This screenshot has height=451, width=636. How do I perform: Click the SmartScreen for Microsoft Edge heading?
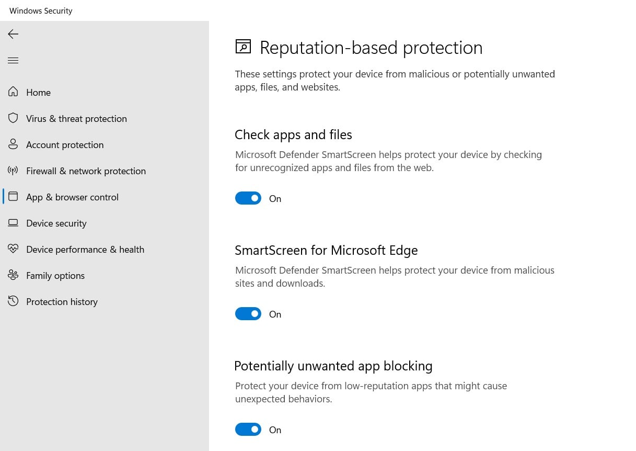point(326,250)
